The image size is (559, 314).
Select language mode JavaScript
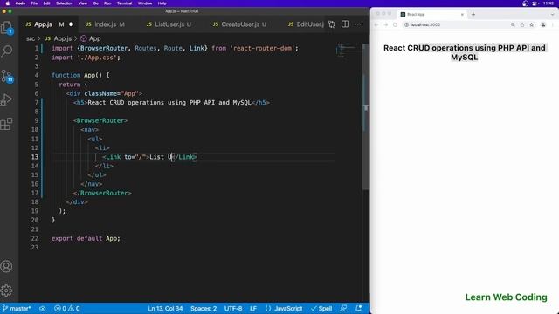pos(284,308)
